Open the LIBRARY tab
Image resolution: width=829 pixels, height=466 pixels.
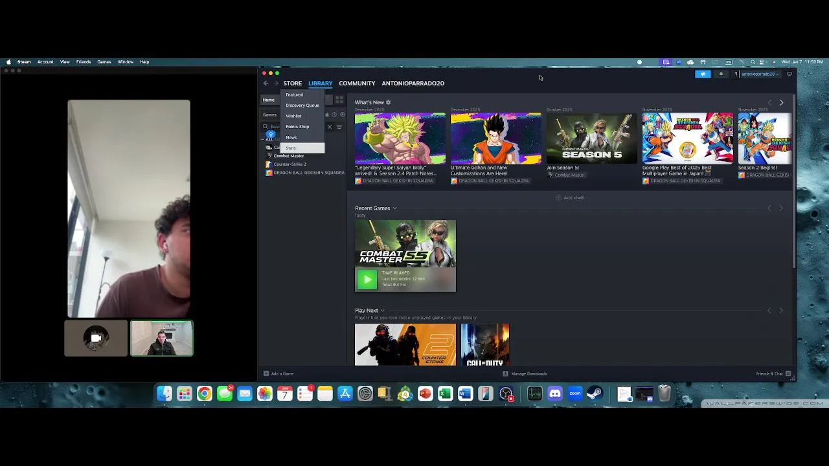pos(320,83)
